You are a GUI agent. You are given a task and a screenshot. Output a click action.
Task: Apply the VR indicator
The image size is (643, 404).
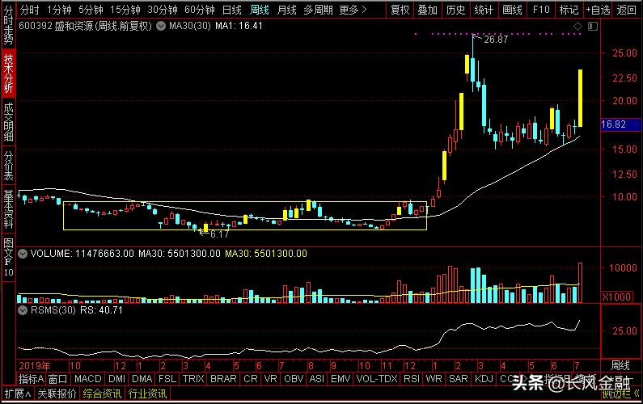coord(271,379)
